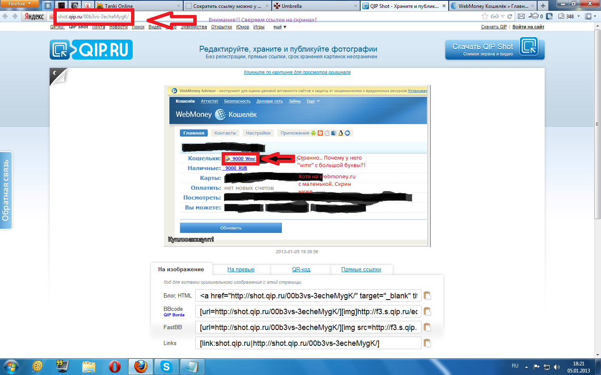Focus the FastBB code field
601x375 pixels.
(x=308, y=327)
